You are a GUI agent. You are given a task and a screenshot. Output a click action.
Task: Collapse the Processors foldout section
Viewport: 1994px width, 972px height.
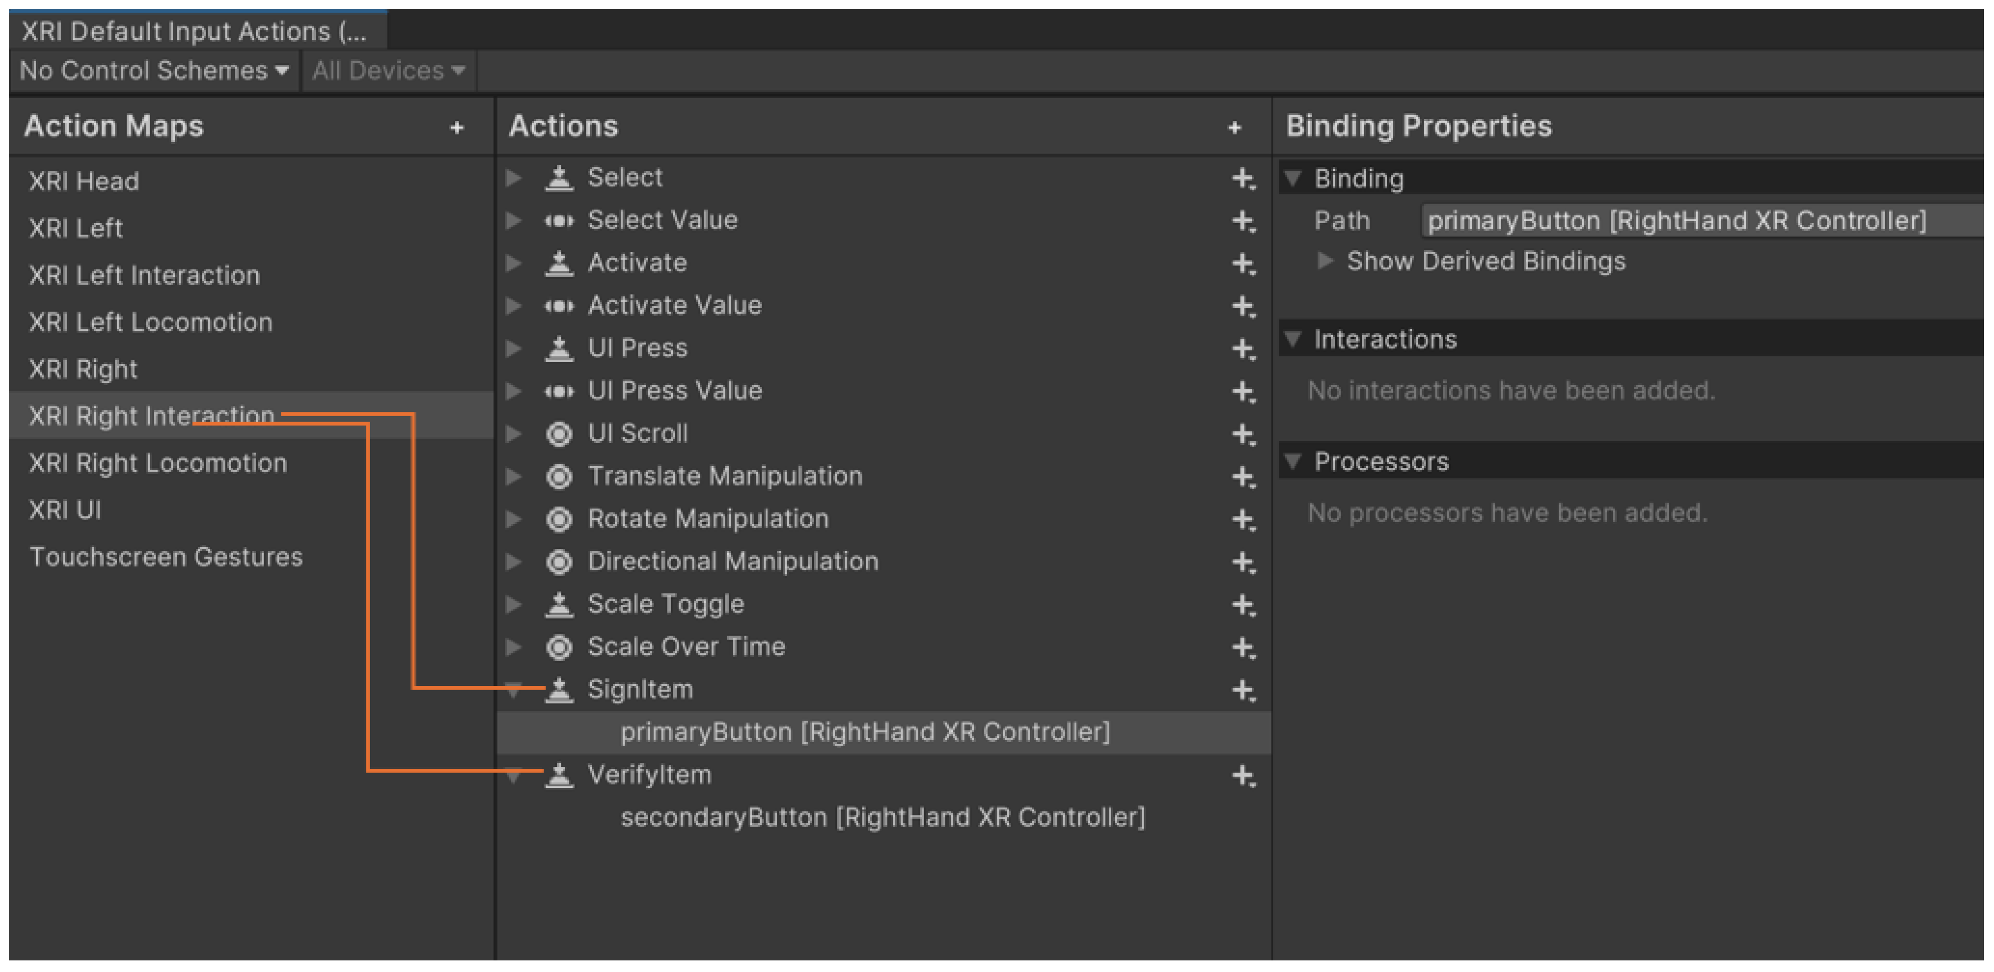pos(1293,461)
